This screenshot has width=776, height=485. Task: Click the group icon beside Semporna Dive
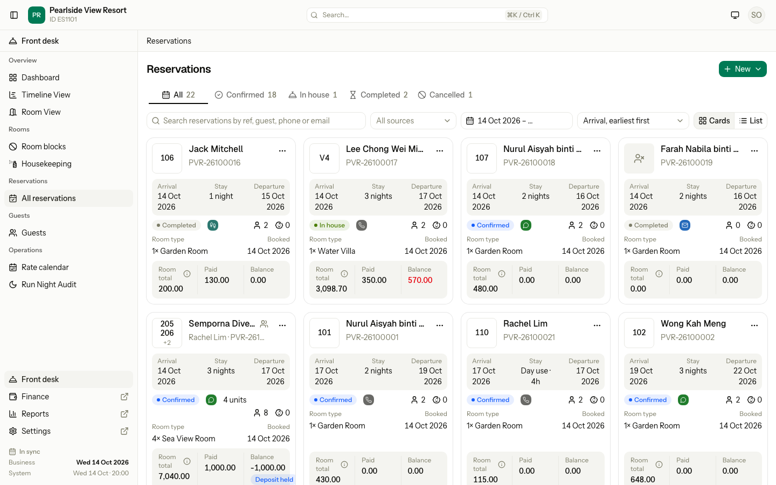(x=264, y=324)
